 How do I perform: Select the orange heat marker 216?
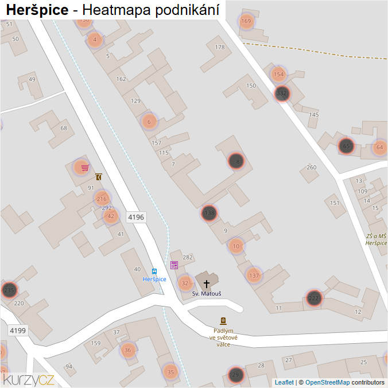click(102, 199)
